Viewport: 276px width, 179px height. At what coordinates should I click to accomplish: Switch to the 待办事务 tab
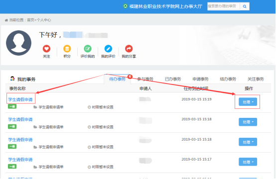pyautogui.click(x=117, y=79)
